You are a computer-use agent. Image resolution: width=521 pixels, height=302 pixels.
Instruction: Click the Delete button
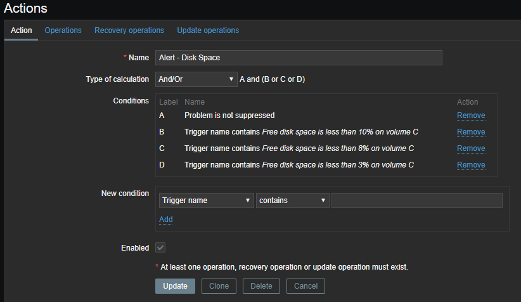tap(261, 286)
